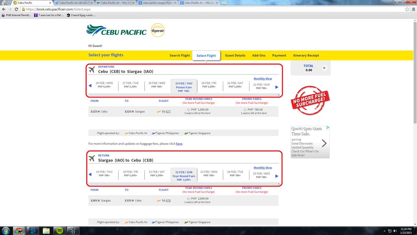Click the TOTAL play arrow icon

(324, 68)
